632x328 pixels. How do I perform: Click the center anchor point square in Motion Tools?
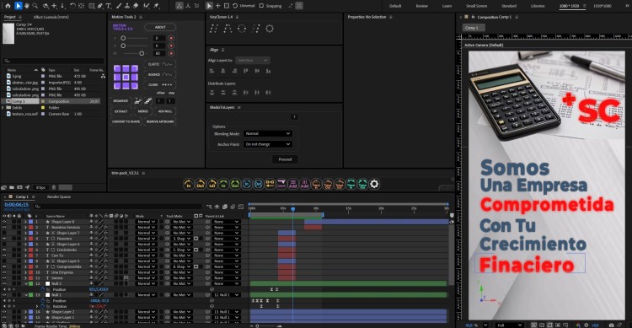[x=126, y=77]
